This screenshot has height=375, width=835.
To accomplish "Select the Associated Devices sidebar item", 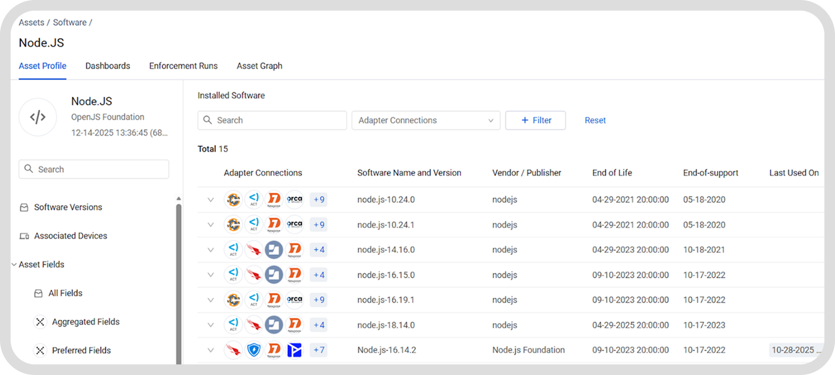I will coord(71,236).
